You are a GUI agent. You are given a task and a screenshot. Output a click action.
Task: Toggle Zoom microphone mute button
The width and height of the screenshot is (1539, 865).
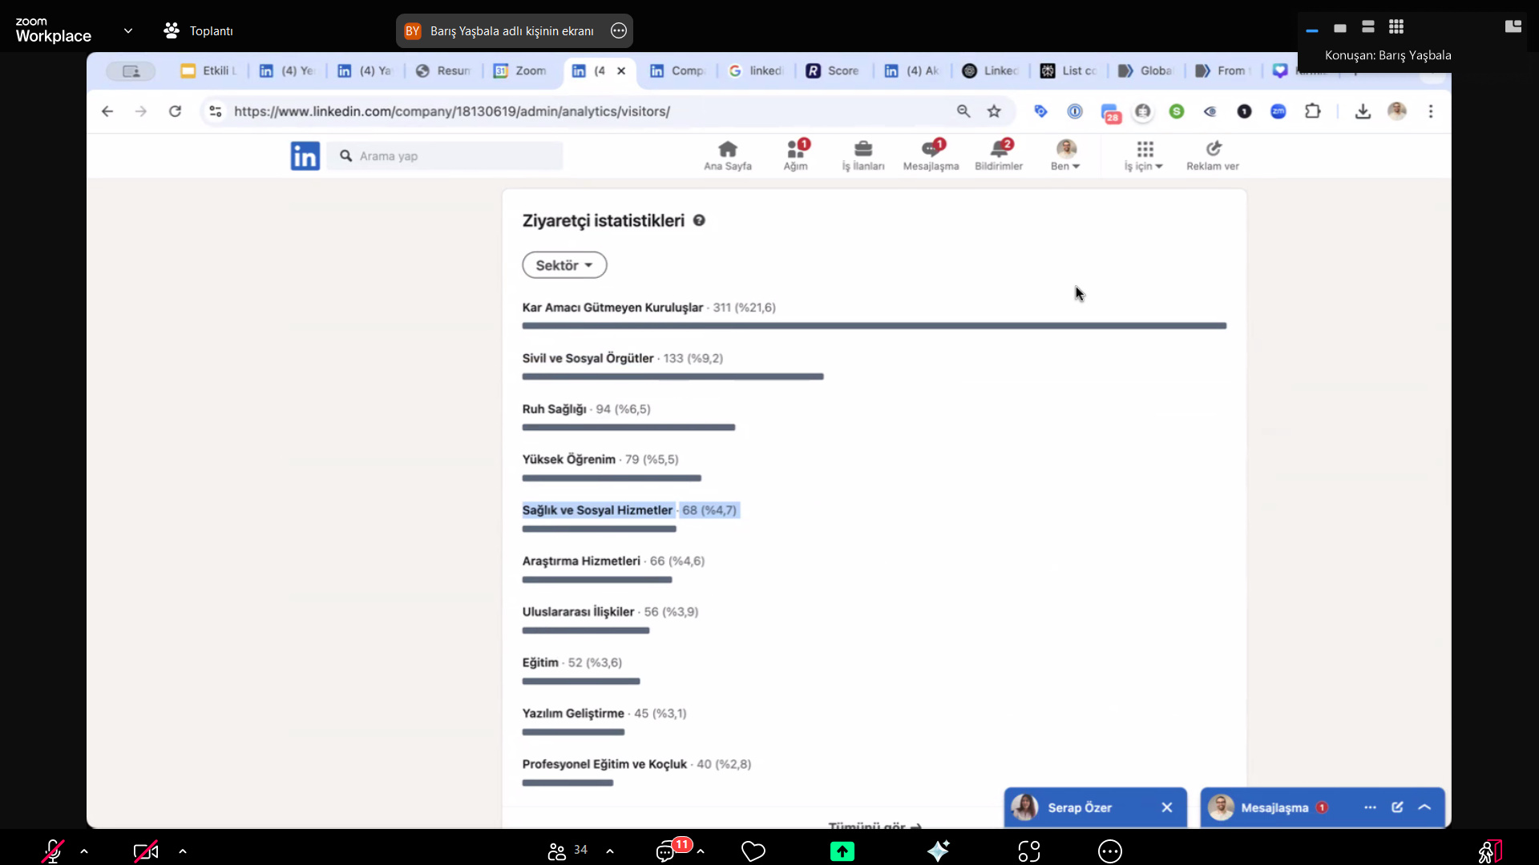pos(53,851)
